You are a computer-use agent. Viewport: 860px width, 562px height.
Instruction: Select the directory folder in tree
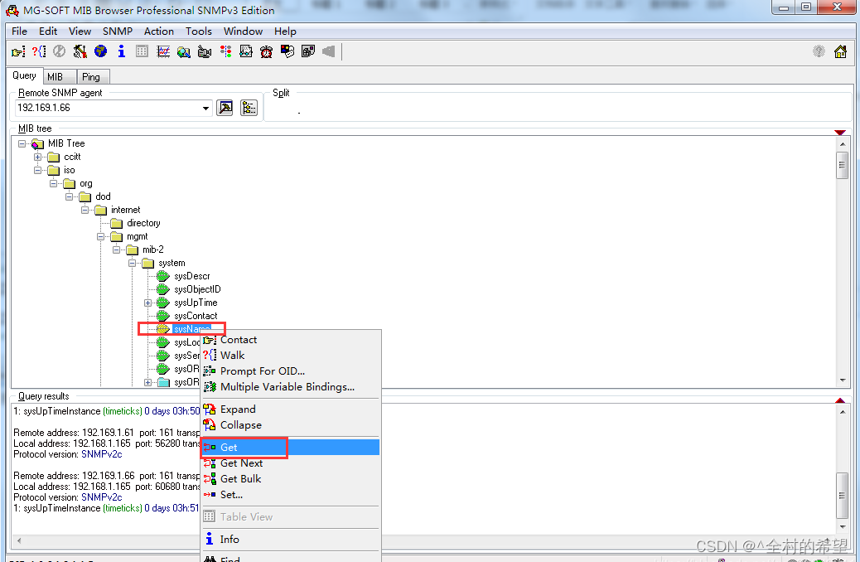tap(143, 223)
